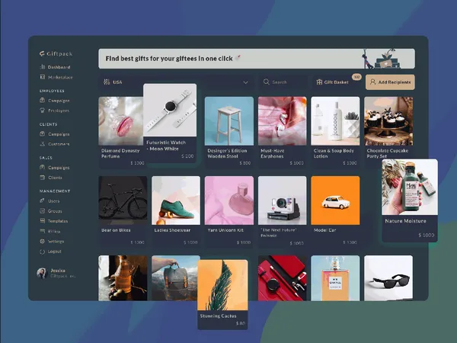Click the 'Ladies Shoewear' title text
457x343 pixels.
pos(172,230)
